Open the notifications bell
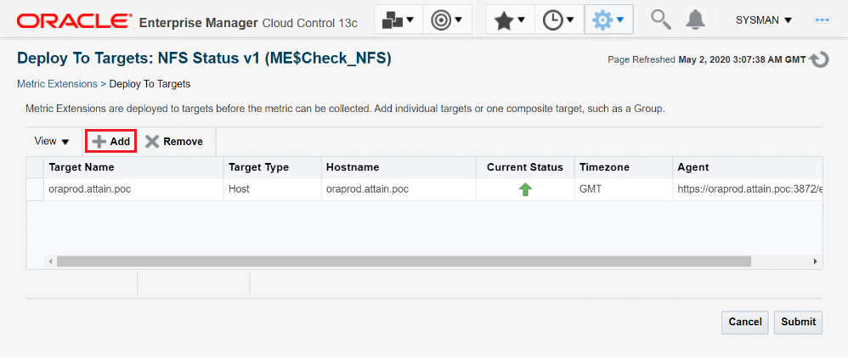The height and width of the screenshot is (359, 848). click(696, 20)
